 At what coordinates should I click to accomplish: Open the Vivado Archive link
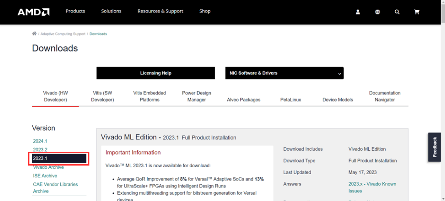pyautogui.click(x=49, y=167)
